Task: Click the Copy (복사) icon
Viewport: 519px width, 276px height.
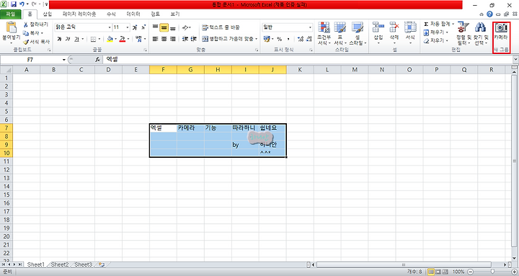Action: pyautogui.click(x=26, y=33)
